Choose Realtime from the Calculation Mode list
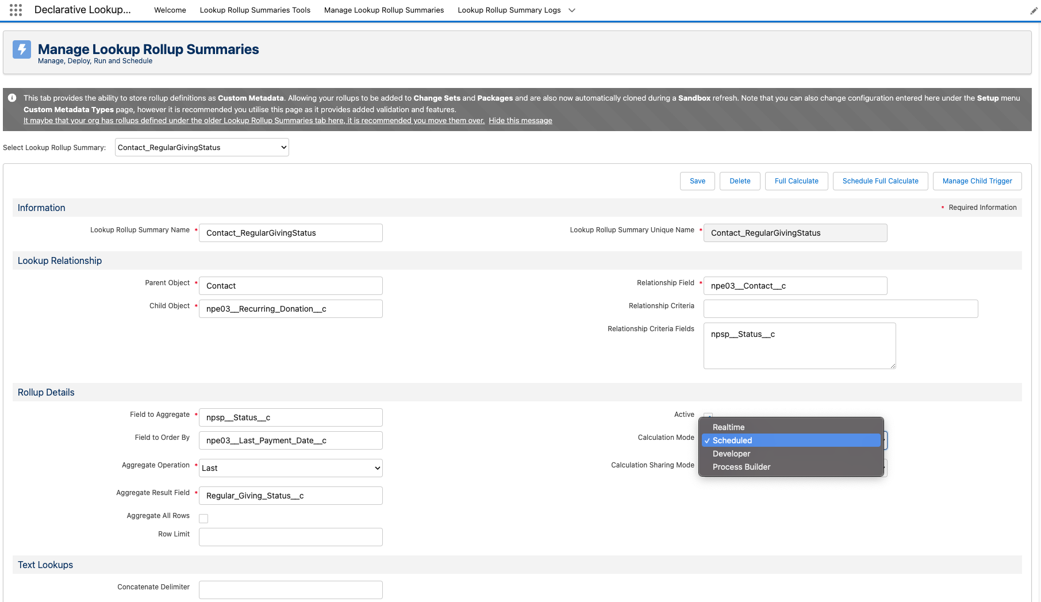The width and height of the screenshot is (1041, 602). (728, 427)
